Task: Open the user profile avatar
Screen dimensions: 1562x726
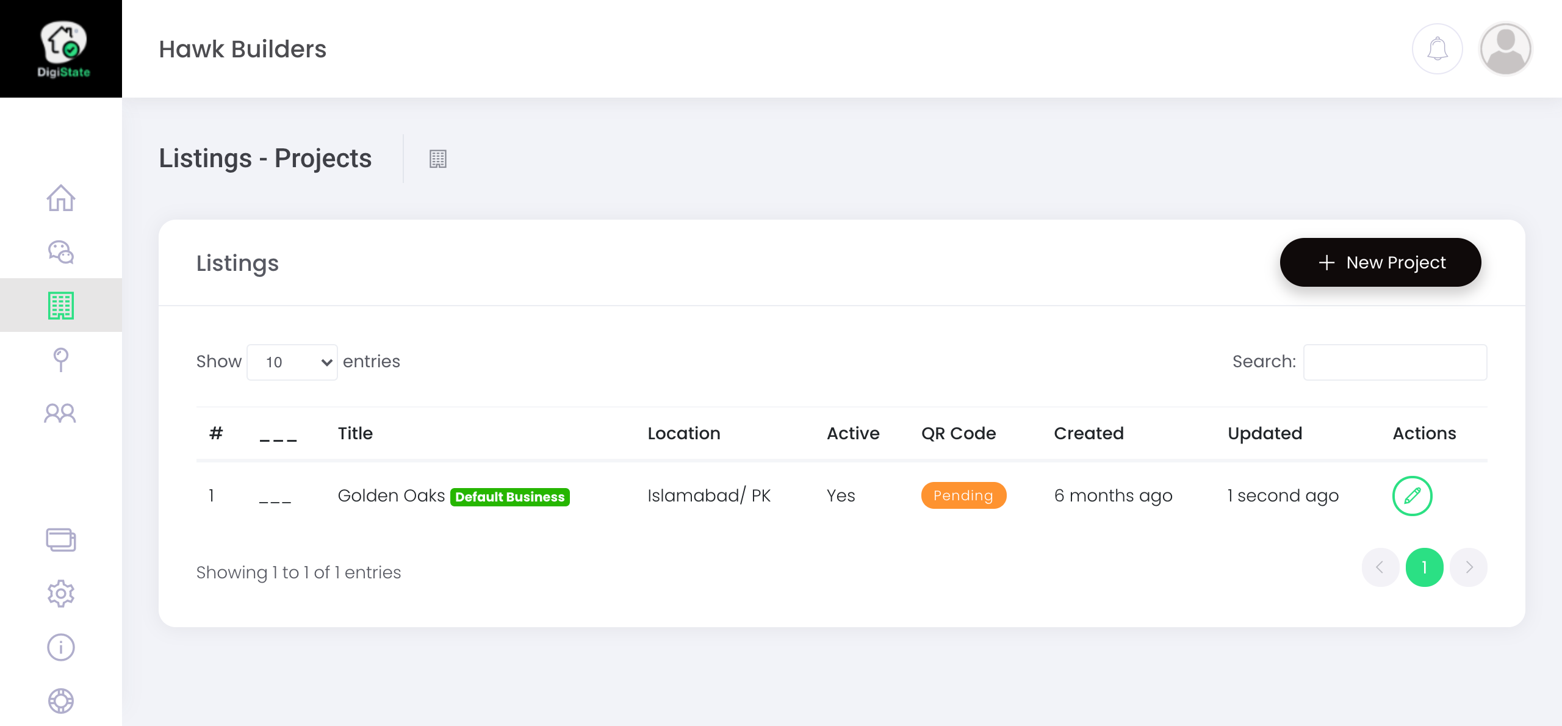Action: click(x=1505, y=49)
